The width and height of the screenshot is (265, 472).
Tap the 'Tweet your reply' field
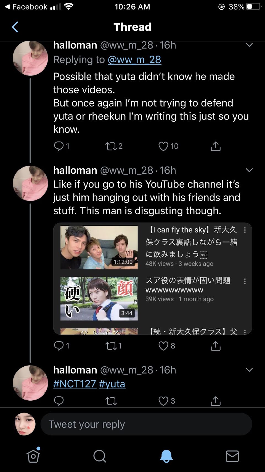146,424
